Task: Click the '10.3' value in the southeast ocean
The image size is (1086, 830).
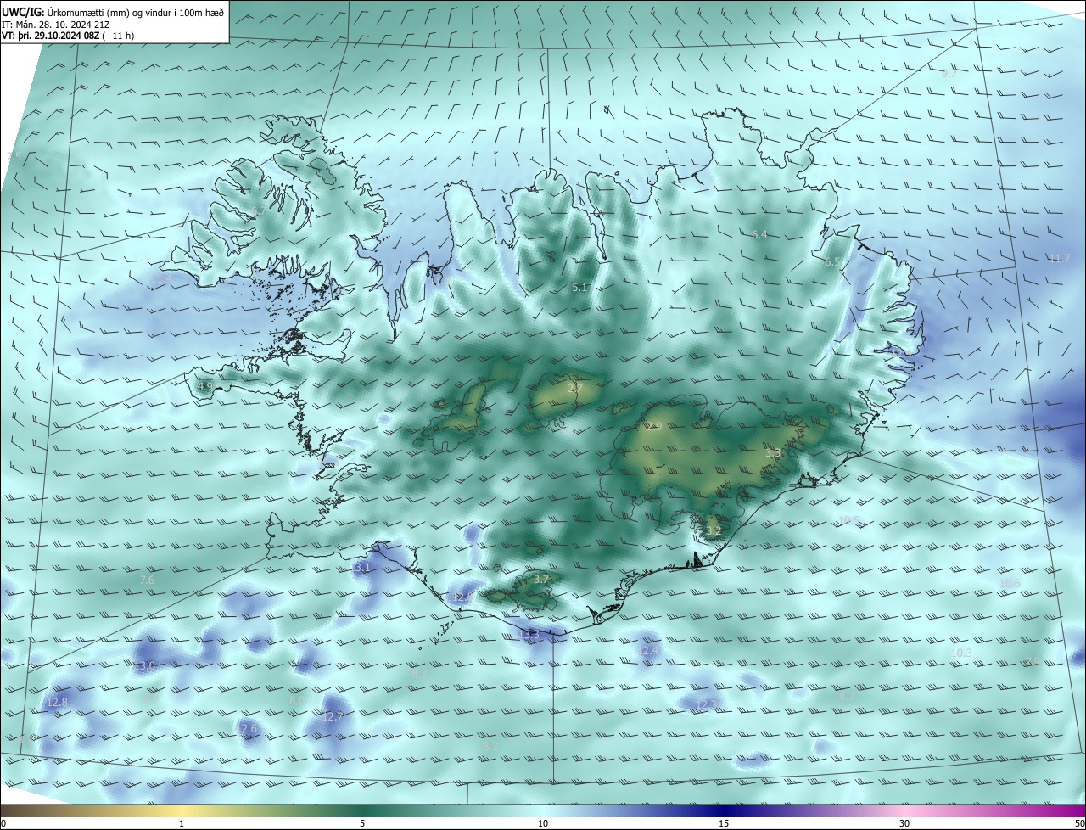Action: click(x=961, y=653)
